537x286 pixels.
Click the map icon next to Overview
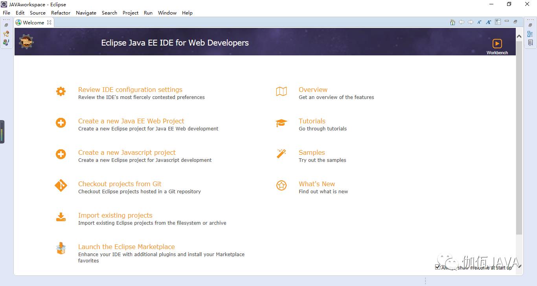[x=281, y=92]
